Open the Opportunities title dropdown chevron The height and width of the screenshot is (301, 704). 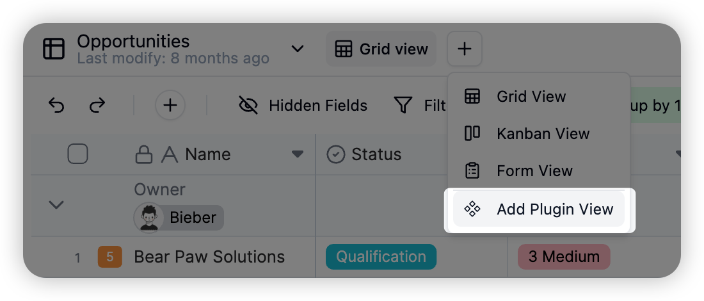coord(297,49)
